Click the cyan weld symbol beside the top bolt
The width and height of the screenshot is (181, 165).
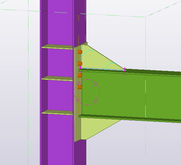(x=88, y=53)
